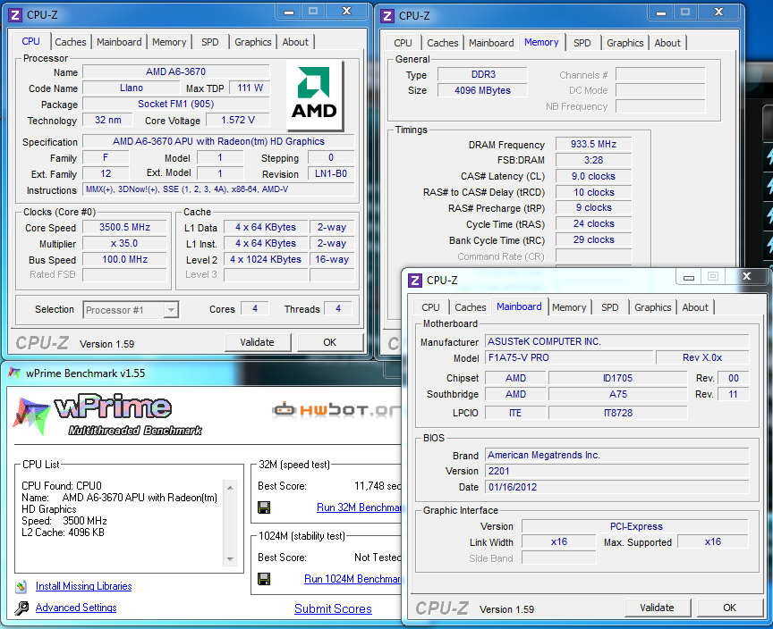
Task: Open the About tab in the Memory CPU-Z window
Action: point(667,43)
